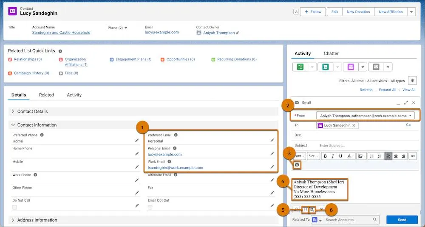Click the search magnifier in Search Accounts field
This screenshot has width=425, height=227.
click(x=374, y=220)
